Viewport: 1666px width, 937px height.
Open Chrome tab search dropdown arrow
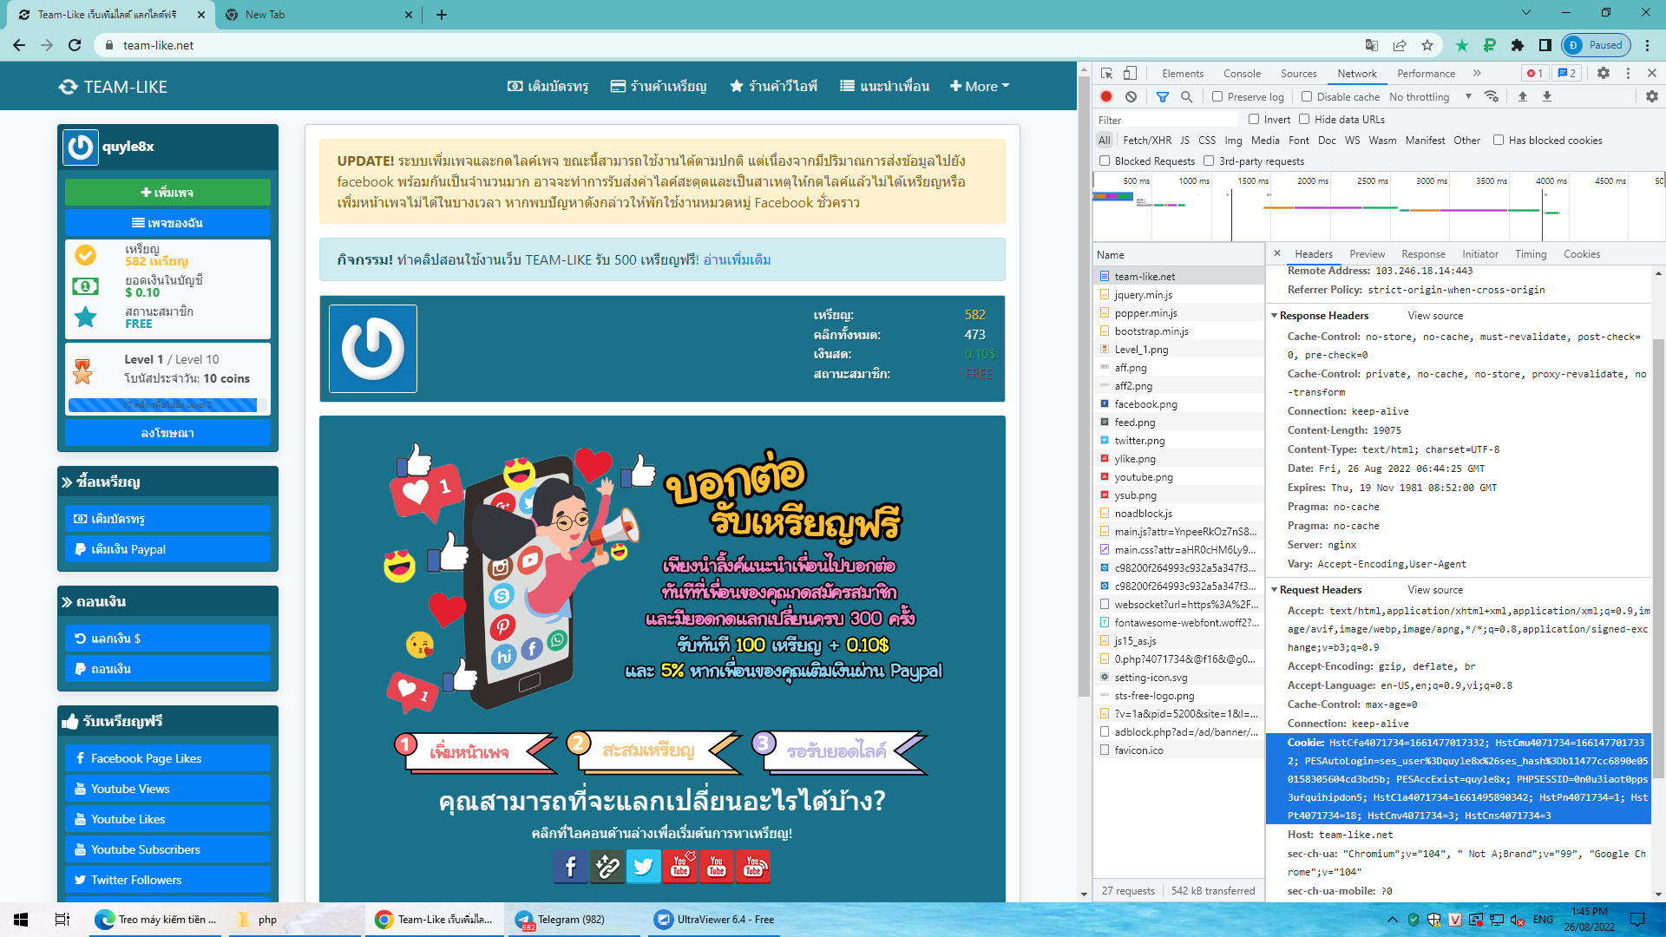(1526, 13)
